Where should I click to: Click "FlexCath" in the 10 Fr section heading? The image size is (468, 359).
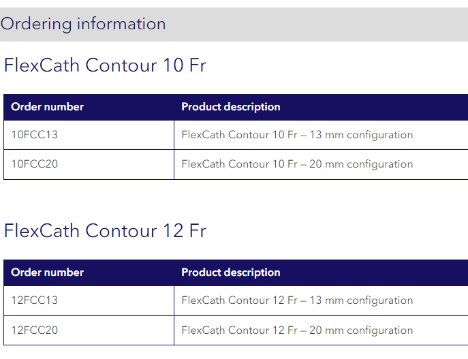pos(42,65)
